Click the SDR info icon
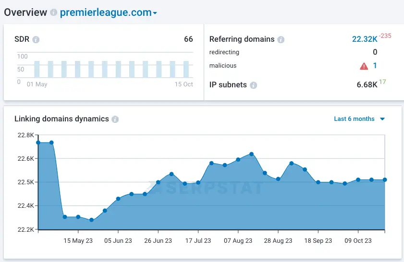Image resolution: width=404 pixels, height=262 pixels. [x=36, y=40]
